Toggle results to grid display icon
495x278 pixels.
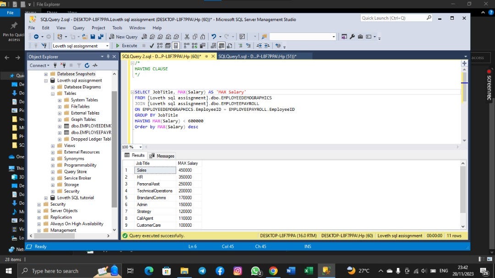pyautogui.click(x=221, y=45)
